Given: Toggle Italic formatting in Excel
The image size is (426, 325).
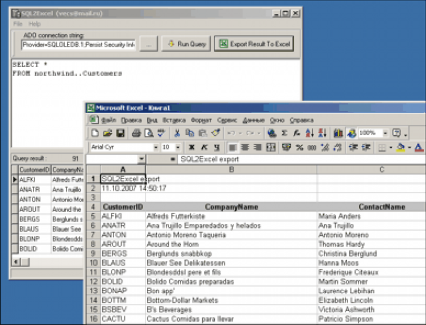Looking at the screenshot, I should pos(204,147).
